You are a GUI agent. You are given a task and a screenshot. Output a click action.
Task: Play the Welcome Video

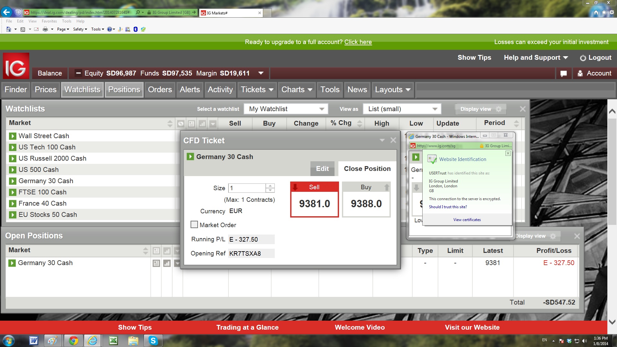[x=360, y=327]
